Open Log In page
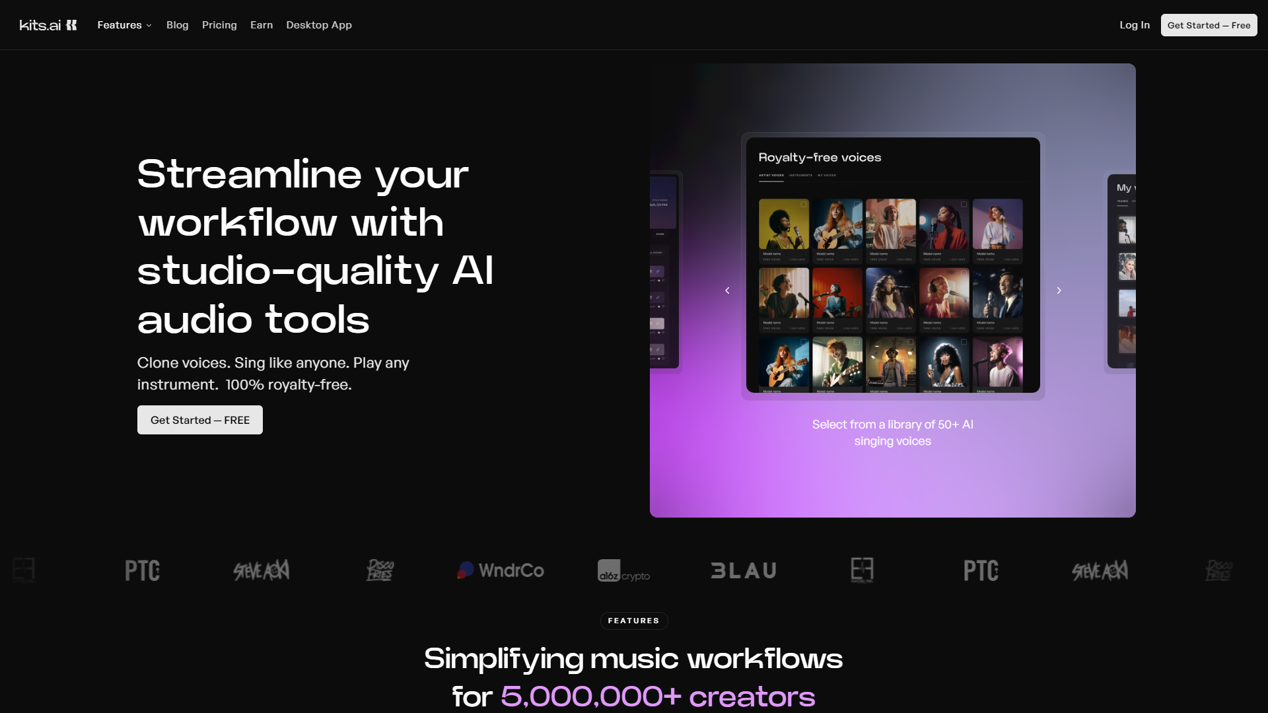 point(1135,24)
